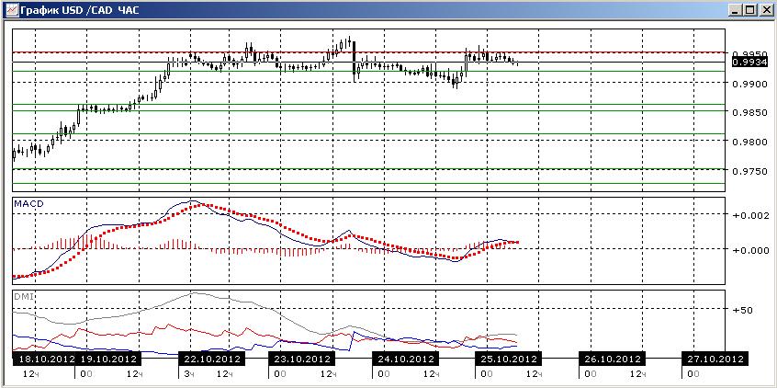Click the chart window icon in title bar

coord(10,9)
